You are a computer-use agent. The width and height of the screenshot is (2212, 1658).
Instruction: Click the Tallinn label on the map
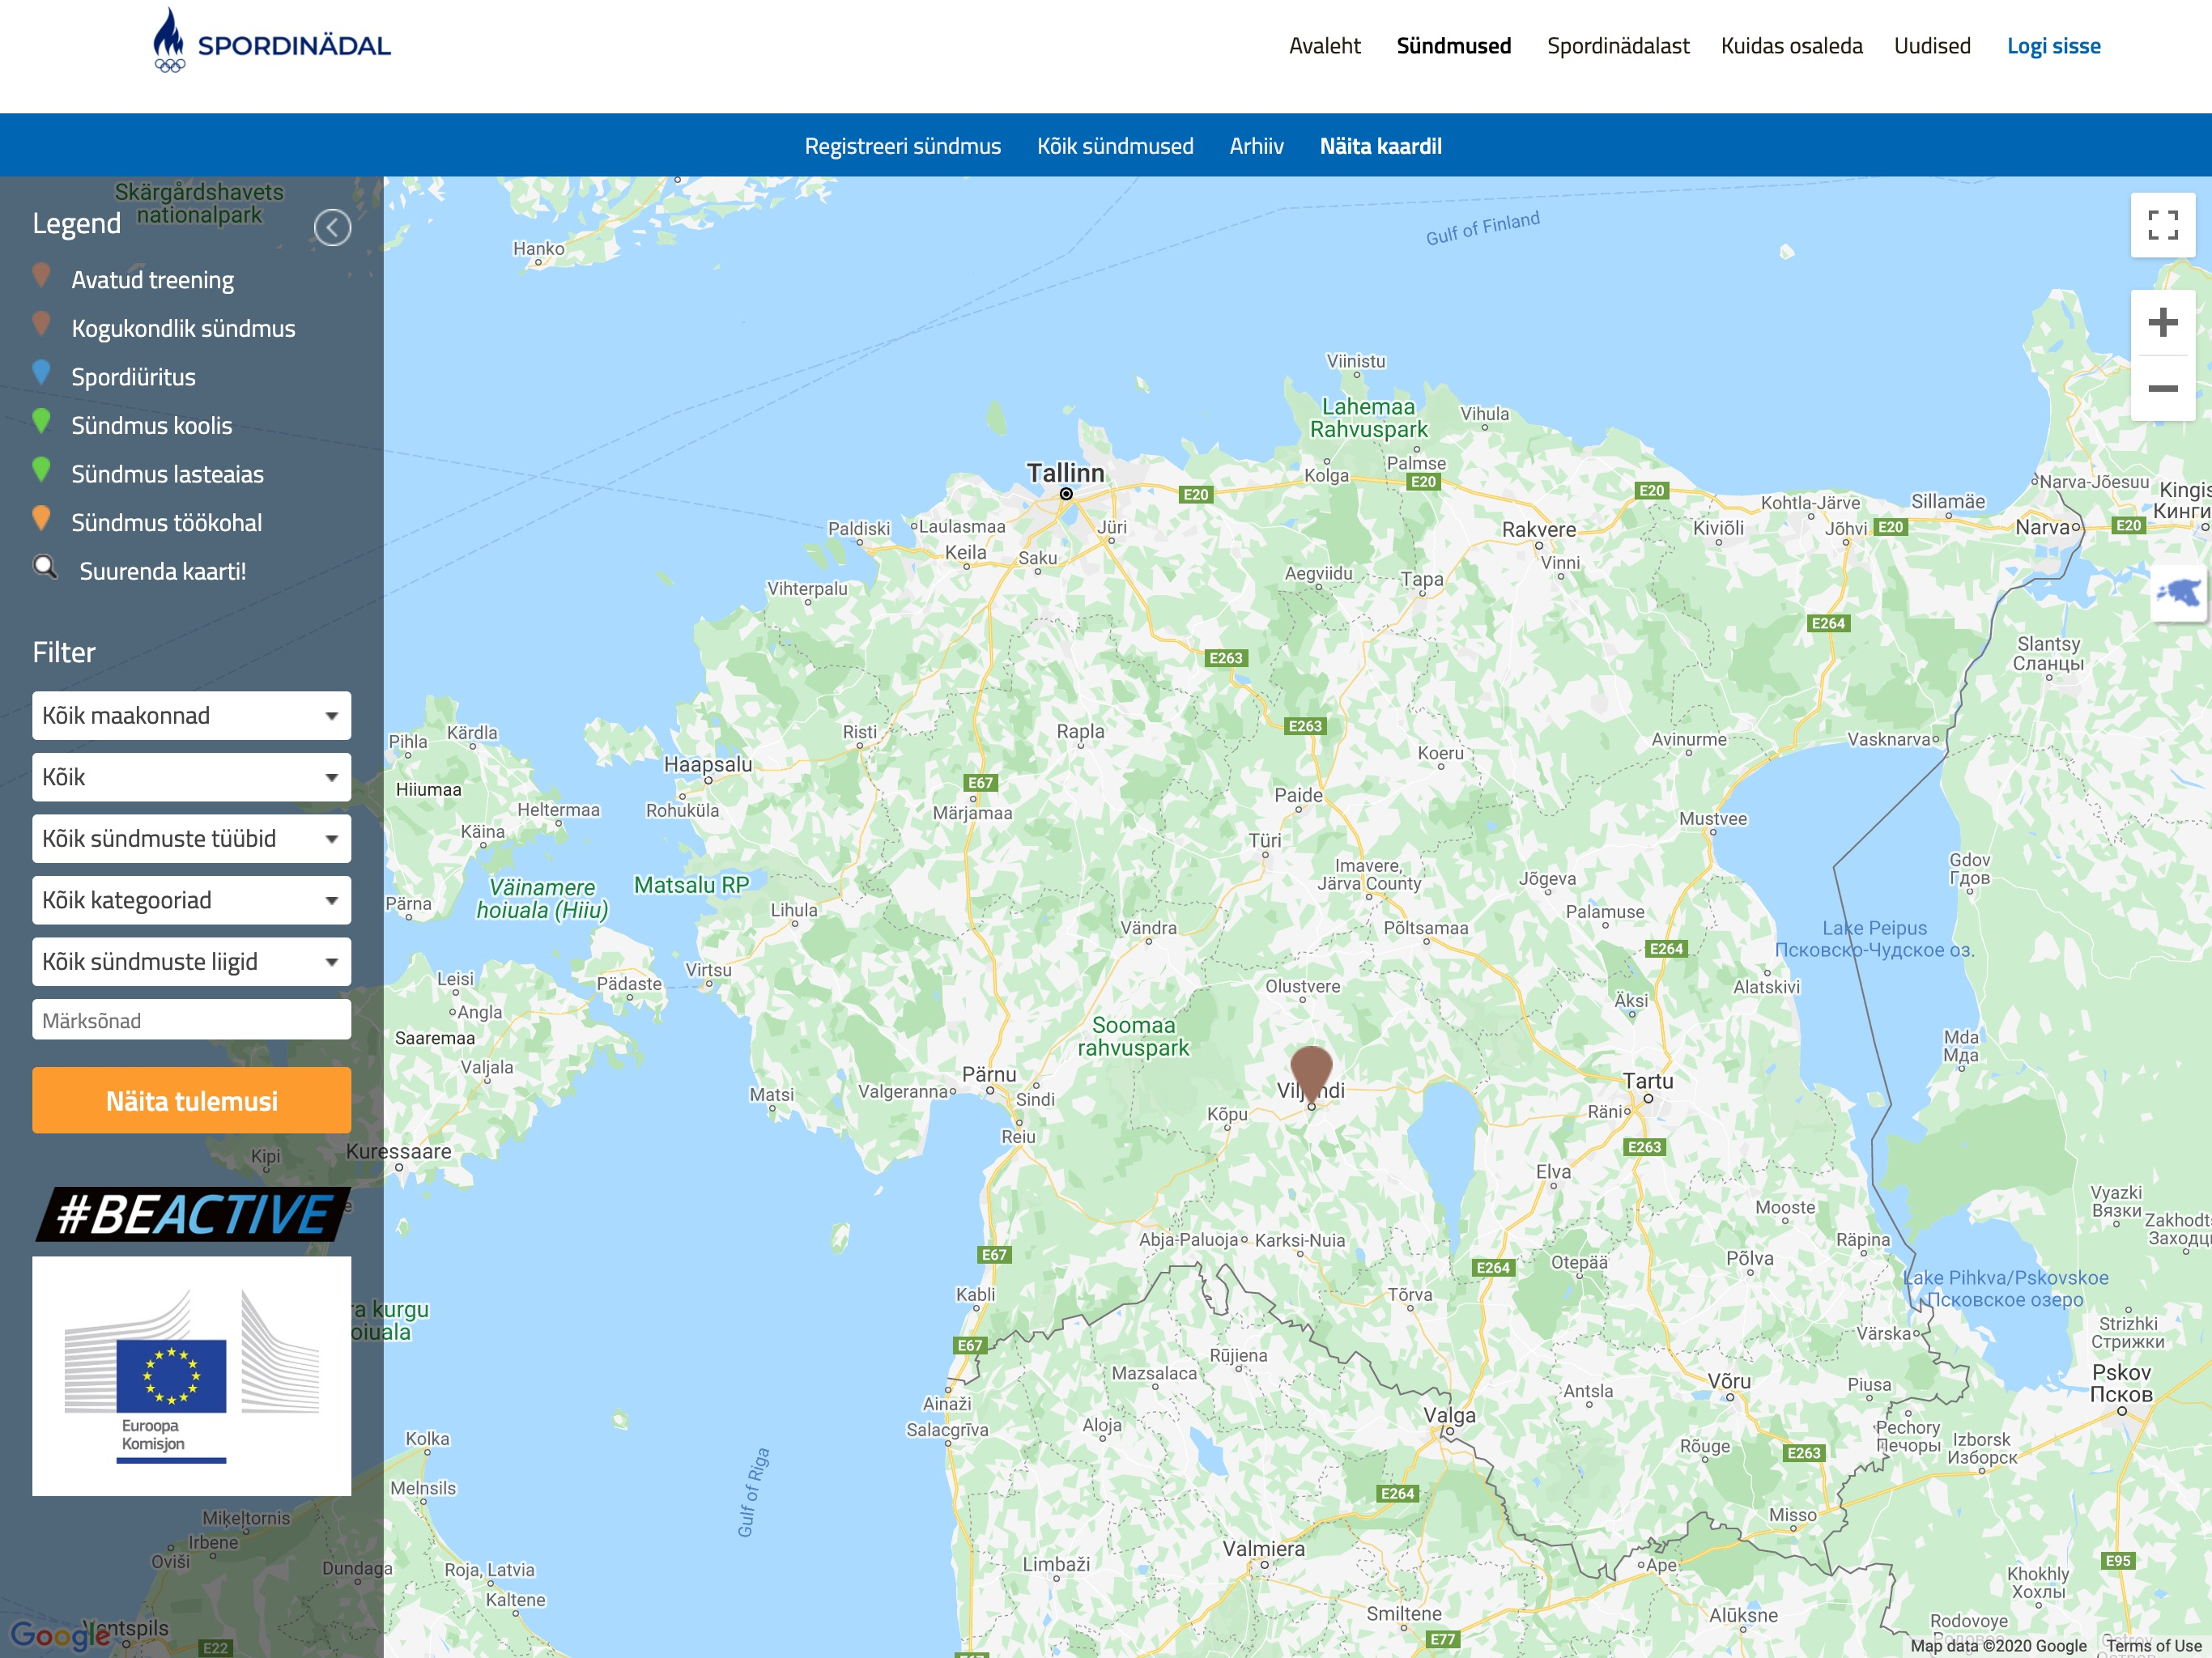tap(1065, 472)
